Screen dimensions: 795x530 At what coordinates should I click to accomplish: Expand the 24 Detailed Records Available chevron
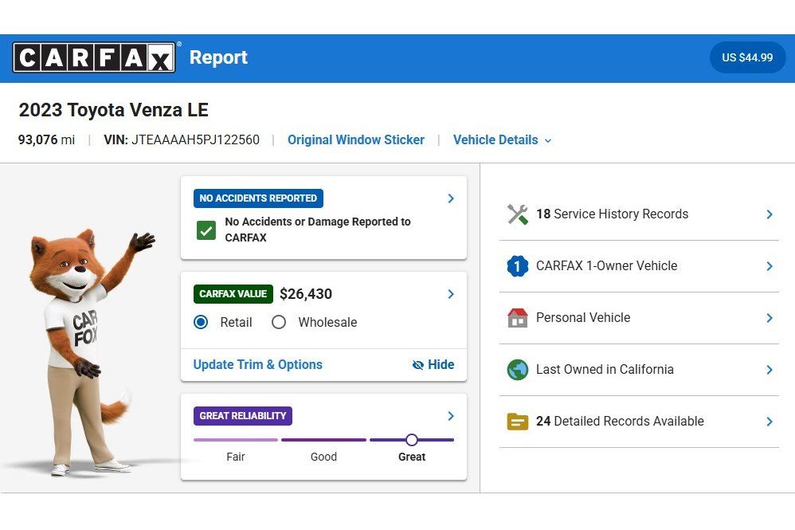770,422
